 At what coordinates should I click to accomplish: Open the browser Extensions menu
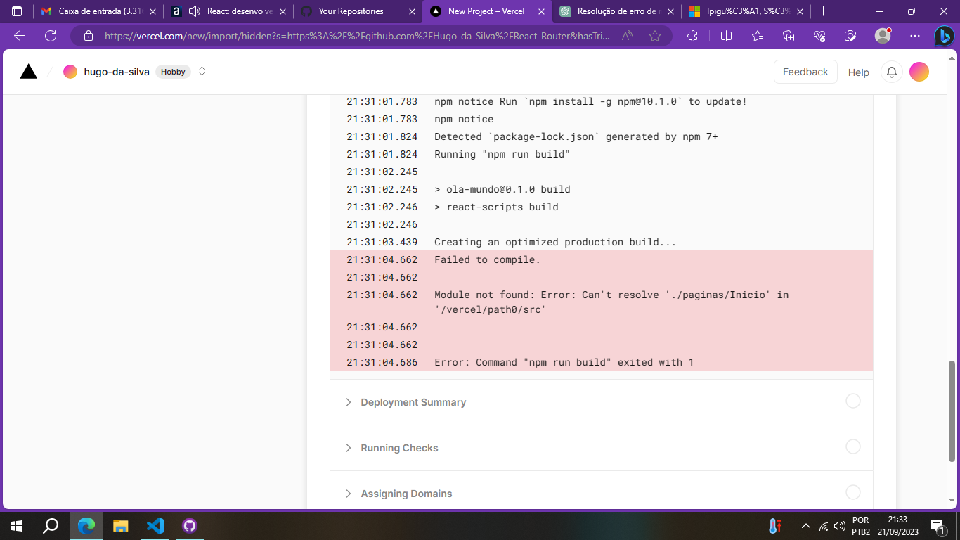(692, 36)
